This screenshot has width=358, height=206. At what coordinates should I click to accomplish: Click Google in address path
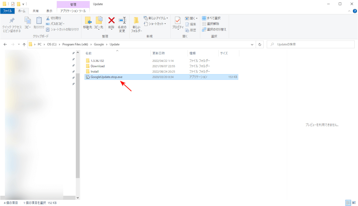99,44
